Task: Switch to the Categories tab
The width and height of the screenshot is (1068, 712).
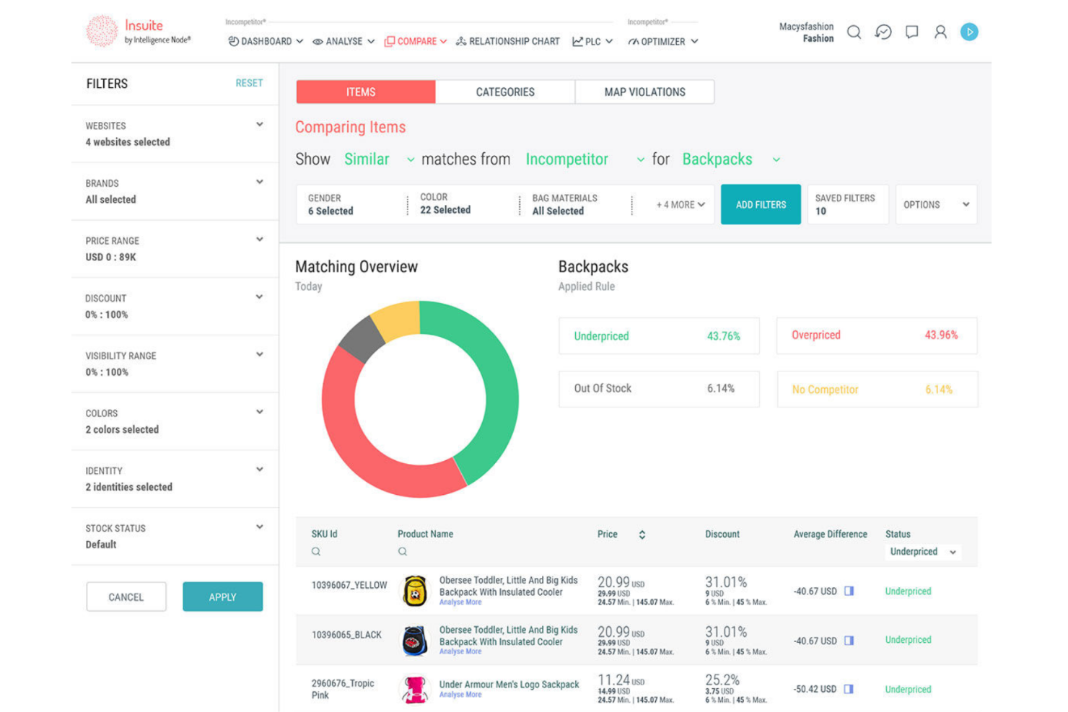Action: (x=505, y=92)
